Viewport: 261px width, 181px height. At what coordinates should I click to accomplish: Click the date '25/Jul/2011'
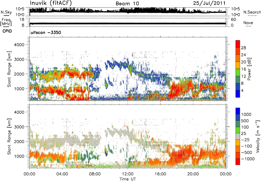(209, 3)
